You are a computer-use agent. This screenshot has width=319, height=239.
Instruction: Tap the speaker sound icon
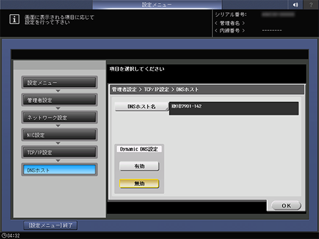tap(296, 4)
